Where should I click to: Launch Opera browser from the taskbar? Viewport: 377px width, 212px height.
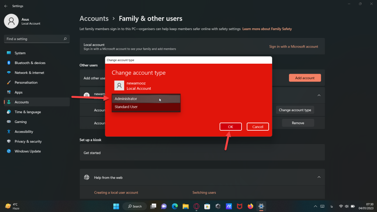tap(197, 206)
